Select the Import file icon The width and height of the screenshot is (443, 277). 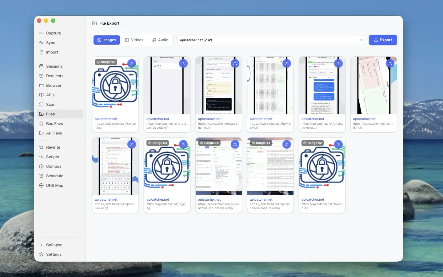click(41, 52)
